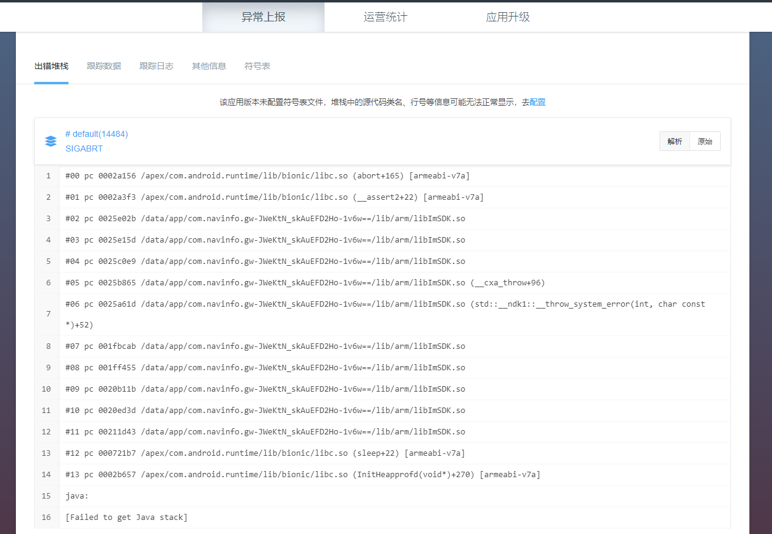This screenshot has width=772, height=534.
Task: Open the 符号表 sub-tab
Action: click(x=257, y=65)
